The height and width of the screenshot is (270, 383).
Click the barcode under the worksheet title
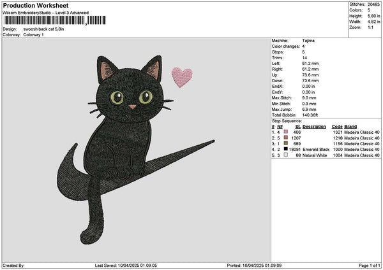55,20
